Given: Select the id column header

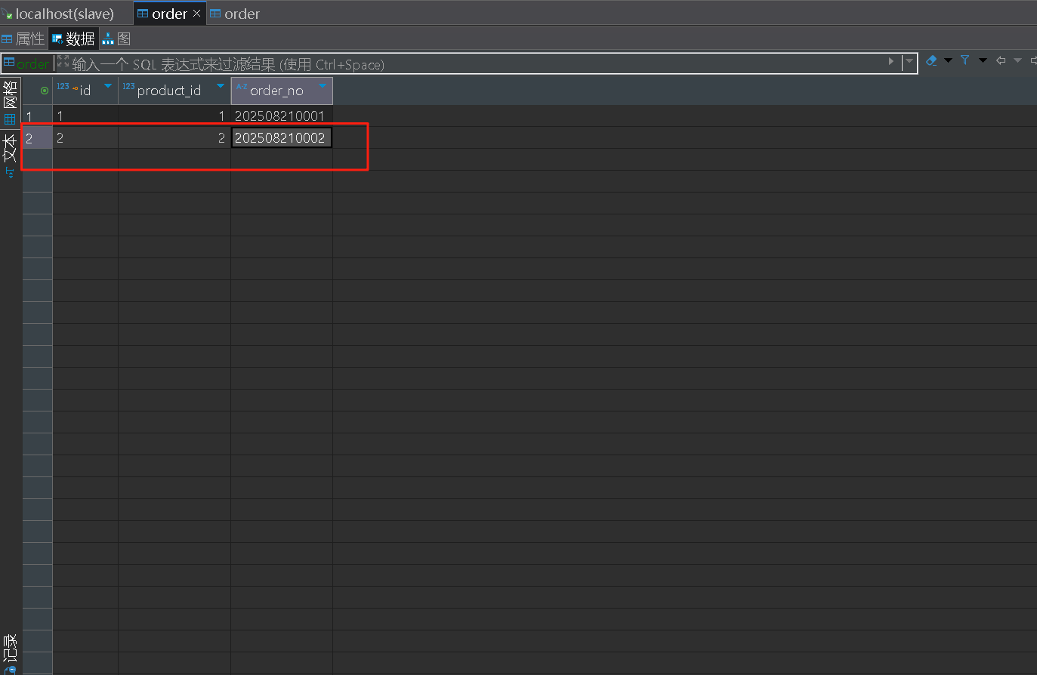Looking at the screenshot, I should pos(85,91).
